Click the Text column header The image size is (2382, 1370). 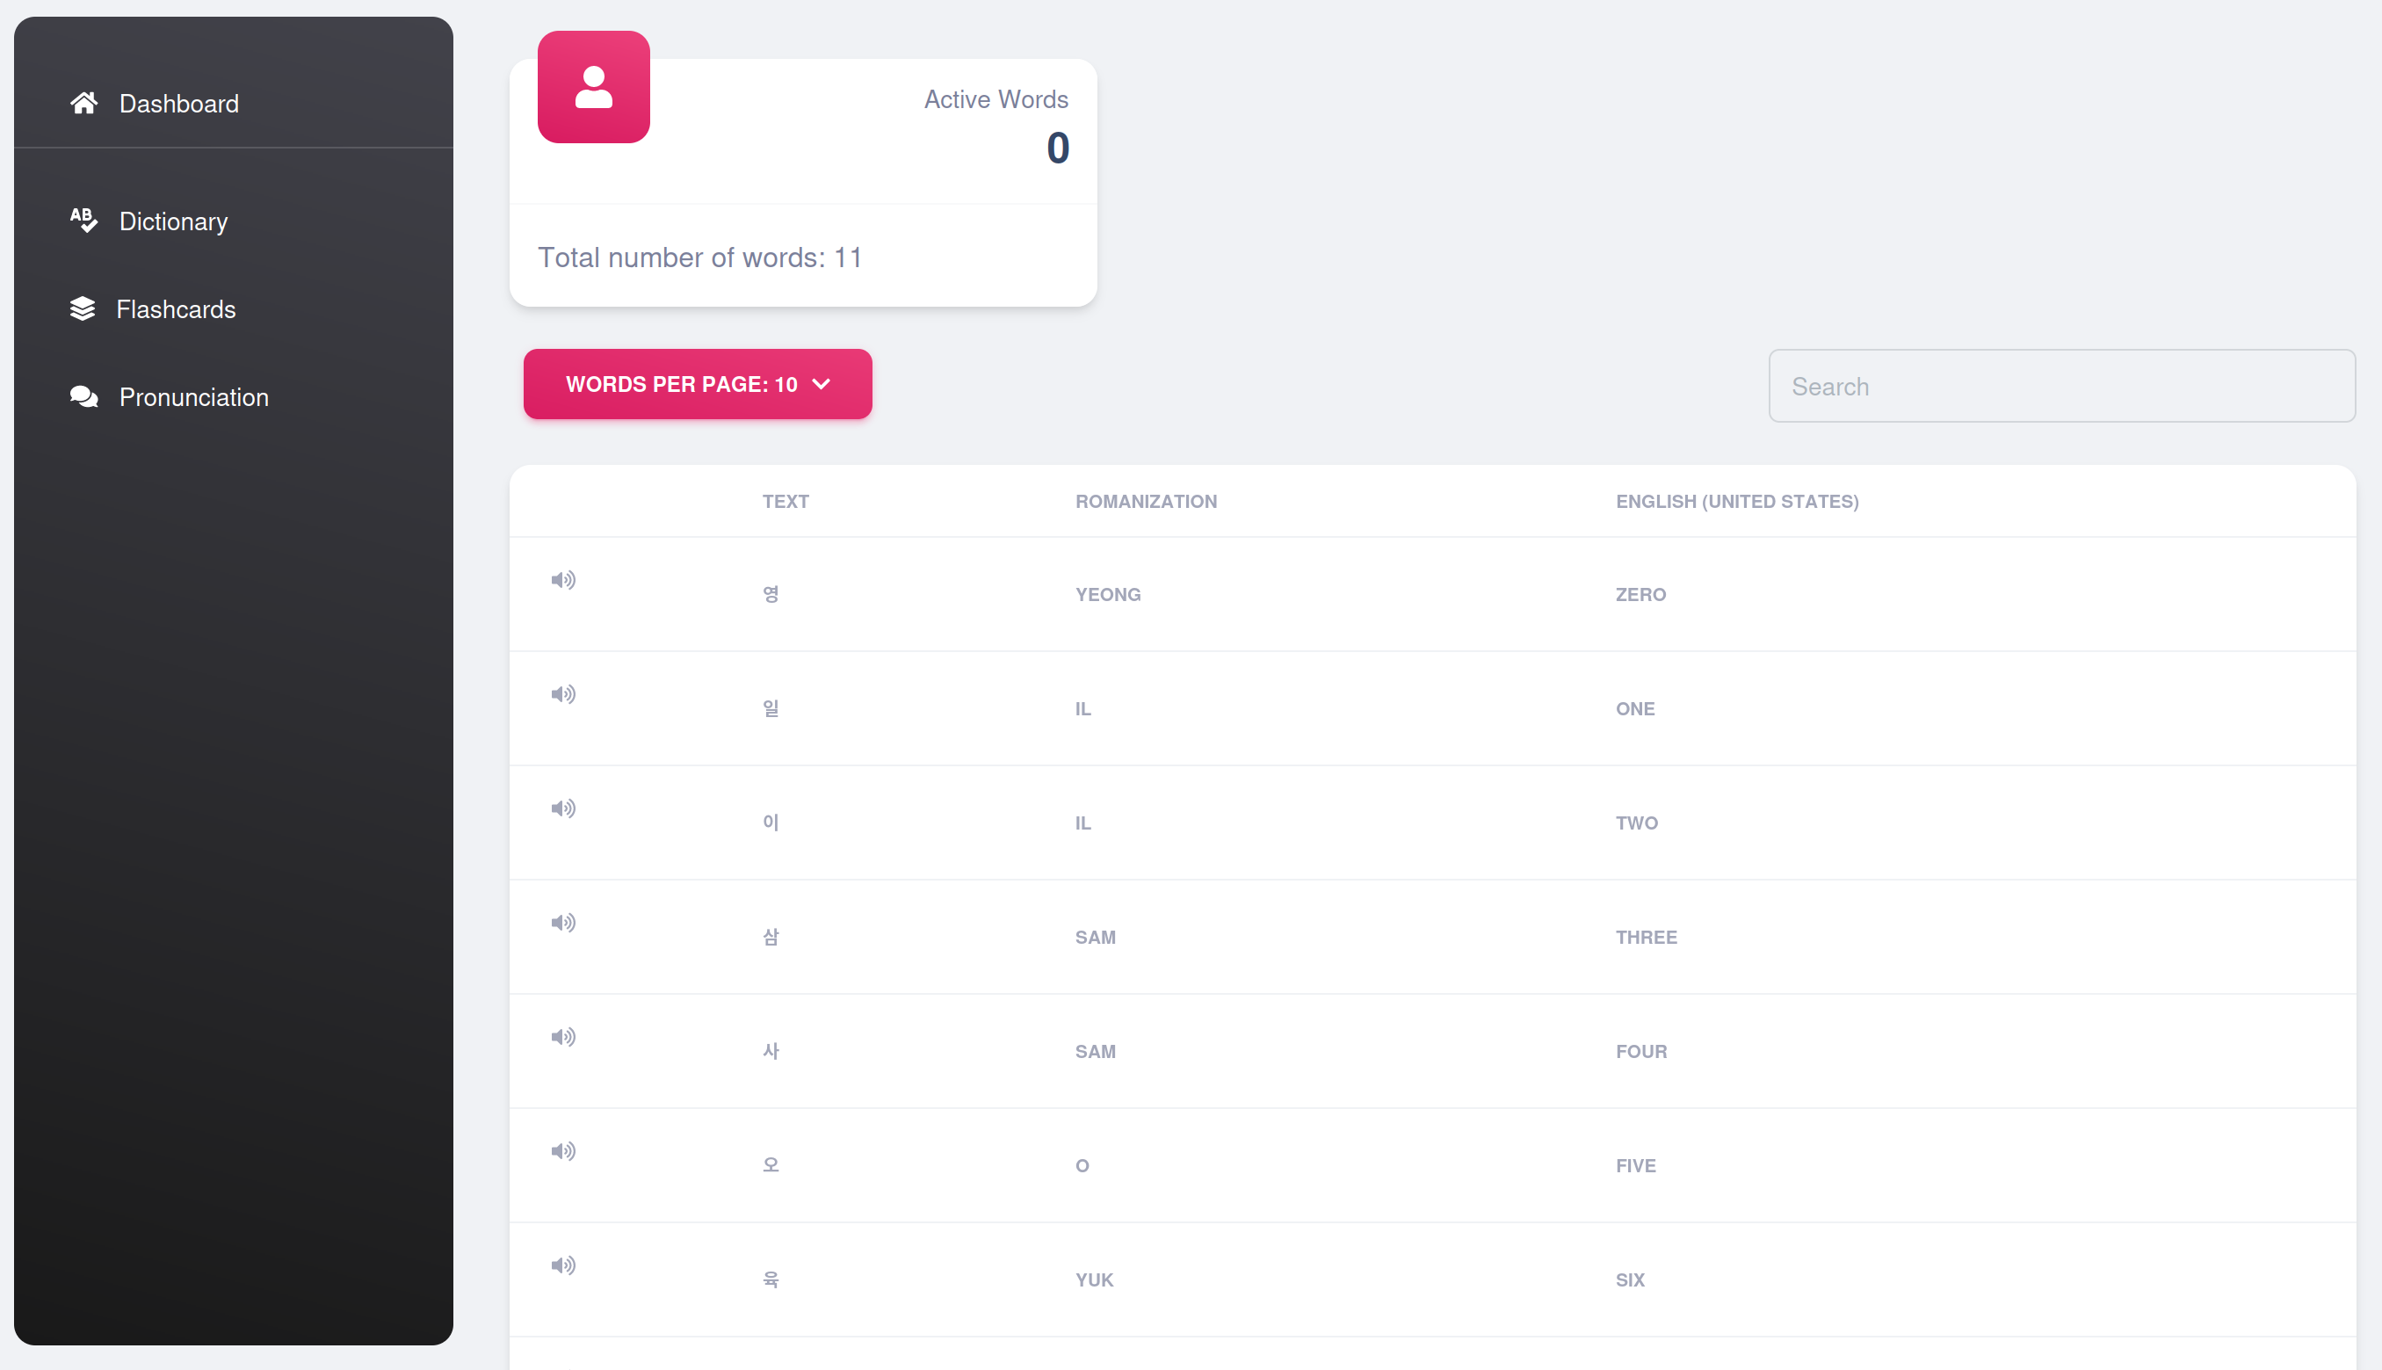tap(785, 502)
